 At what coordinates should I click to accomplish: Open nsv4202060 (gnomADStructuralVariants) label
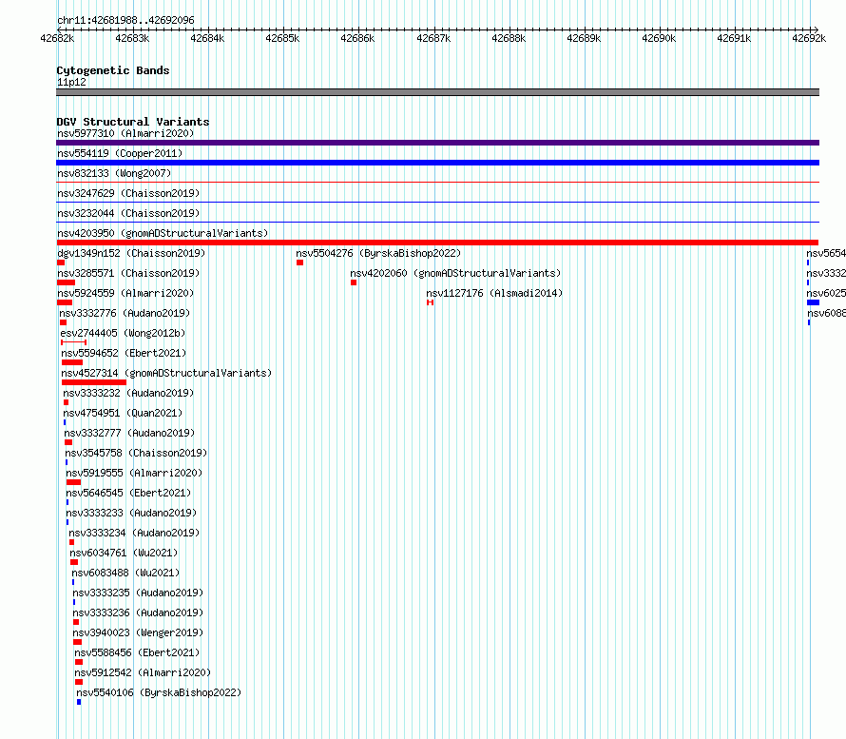[x=455, y=273]
